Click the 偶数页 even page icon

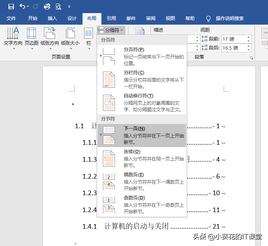point(109,181)
